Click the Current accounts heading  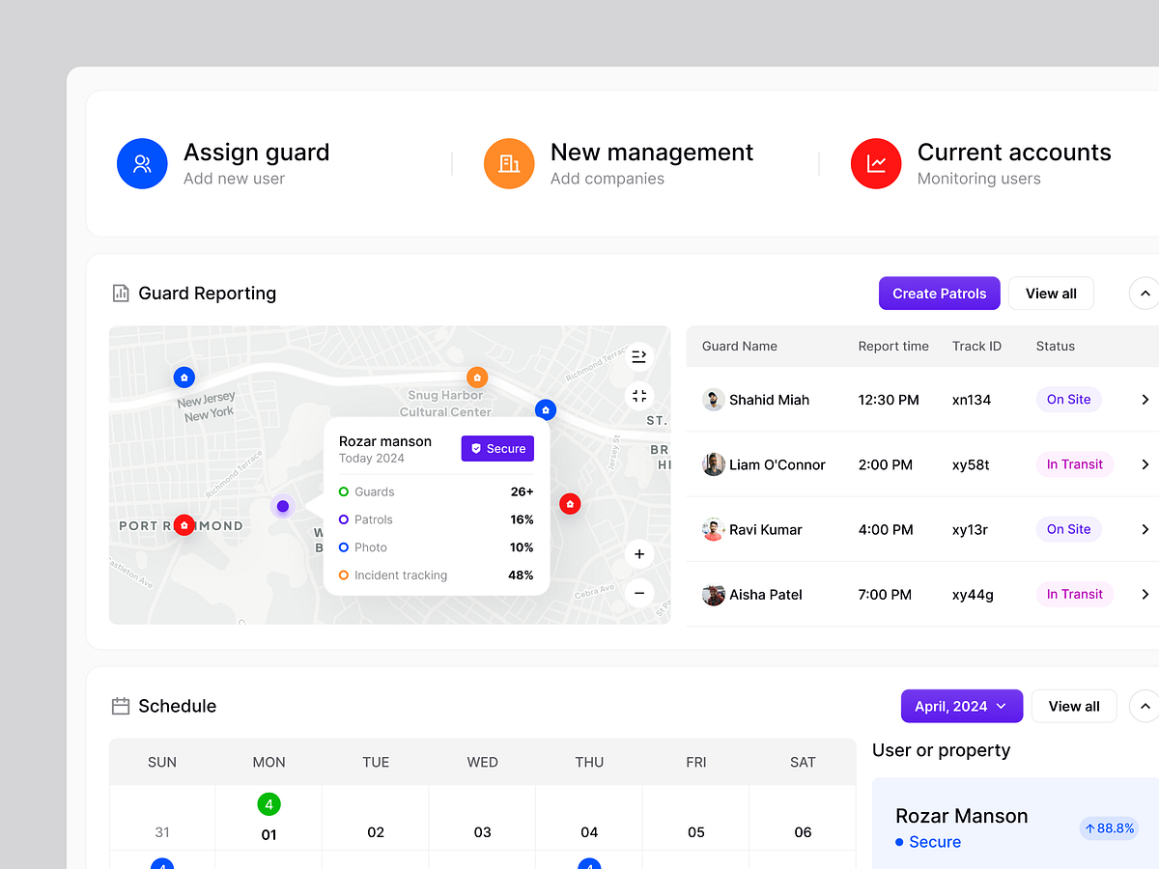click(x=1014, y=153)
